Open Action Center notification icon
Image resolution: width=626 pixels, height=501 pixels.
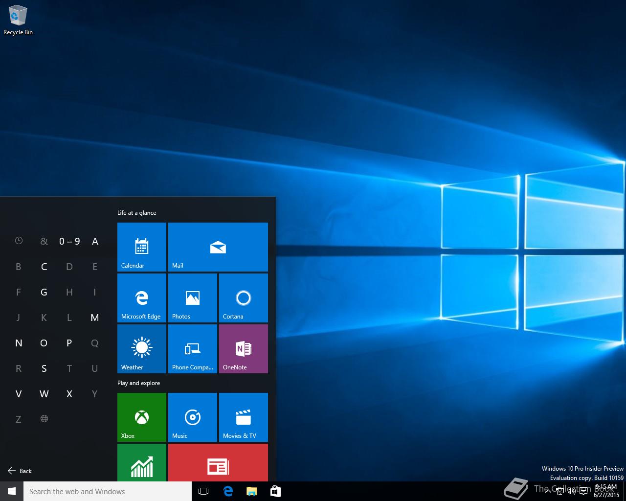pyautogui.click(x=583, y=491)
